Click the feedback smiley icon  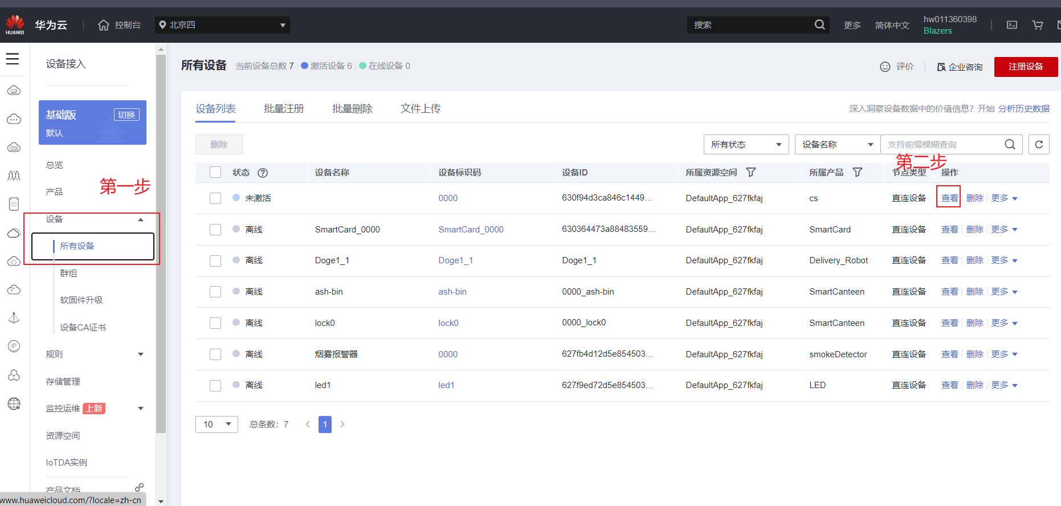[885, 67]
